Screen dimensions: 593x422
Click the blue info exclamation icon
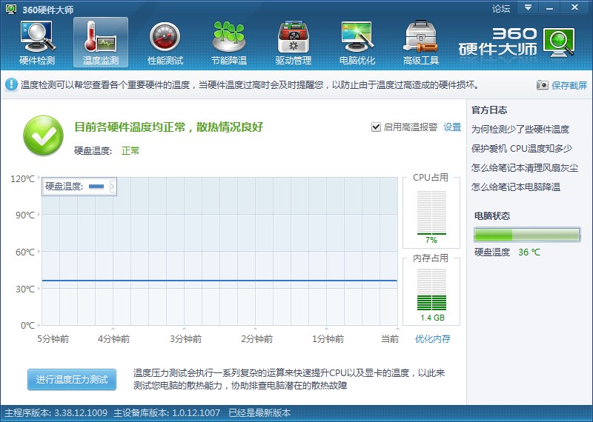(11, 84)
